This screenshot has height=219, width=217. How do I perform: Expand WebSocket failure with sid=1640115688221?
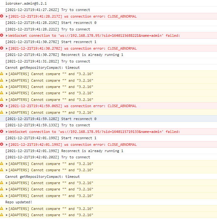click(x=7, y=36)
